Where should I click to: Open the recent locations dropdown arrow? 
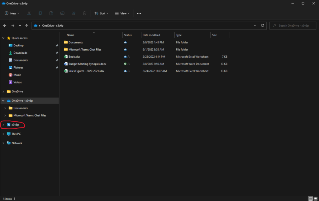[20, 25]
